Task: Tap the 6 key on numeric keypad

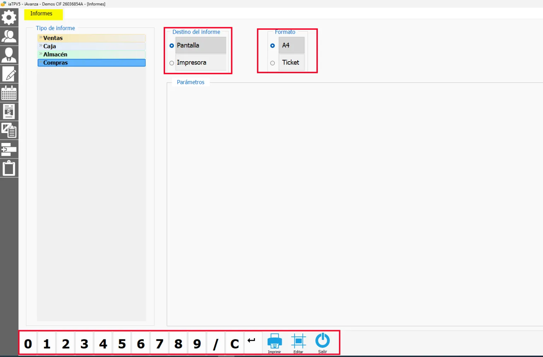Action: tap(141, 343)
